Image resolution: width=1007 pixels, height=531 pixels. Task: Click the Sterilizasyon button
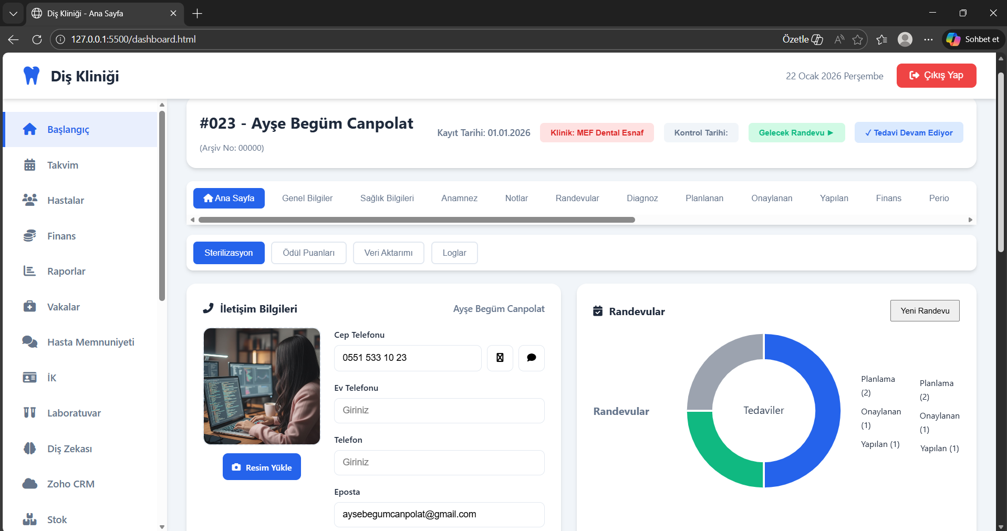229,253
